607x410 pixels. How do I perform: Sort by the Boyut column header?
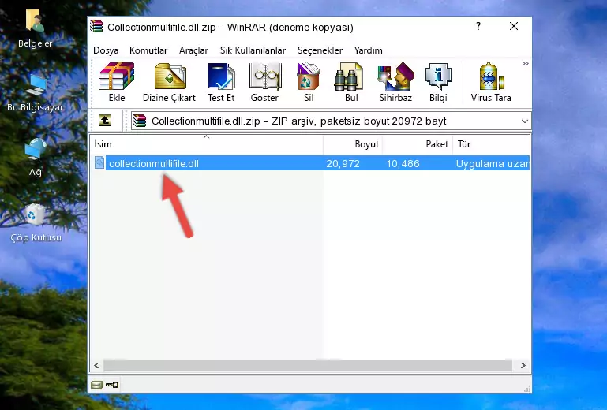[x=353, y=143]
